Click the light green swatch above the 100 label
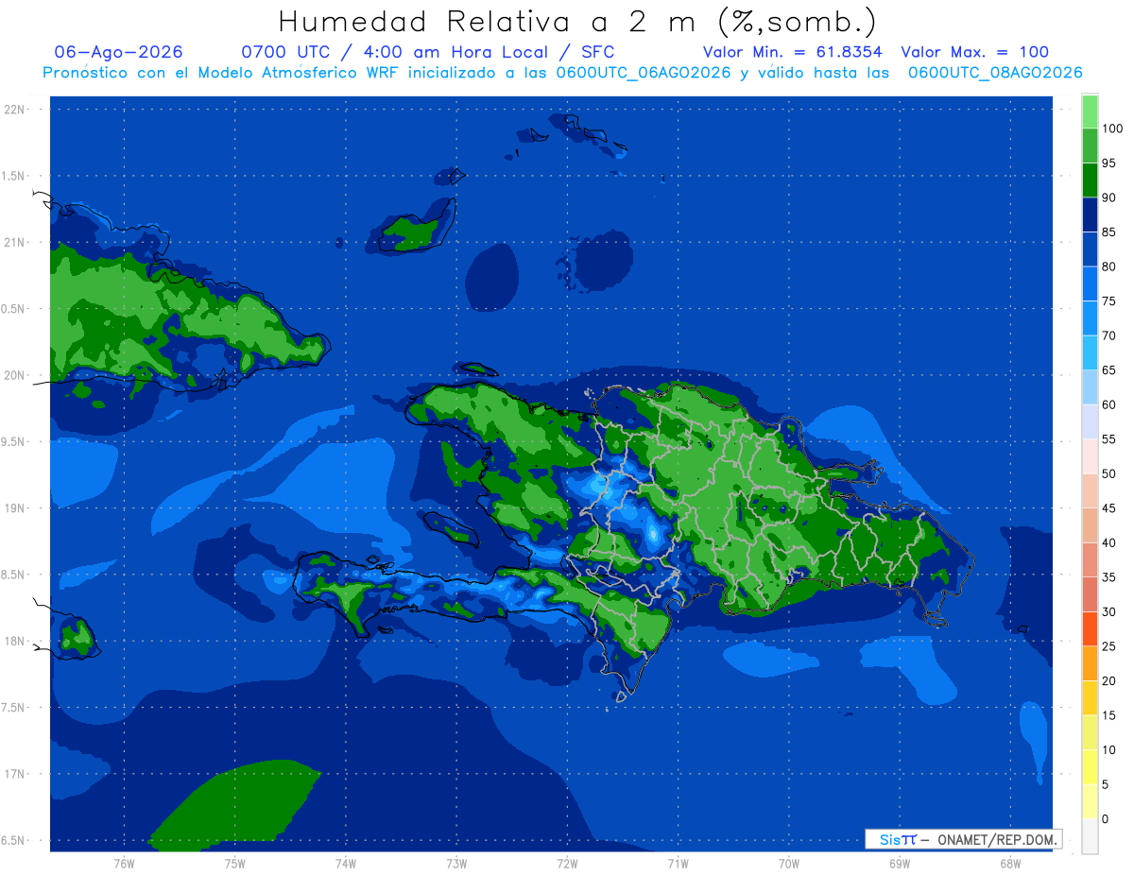Viewport: 1134px width, 876px height. point(1090,112)
